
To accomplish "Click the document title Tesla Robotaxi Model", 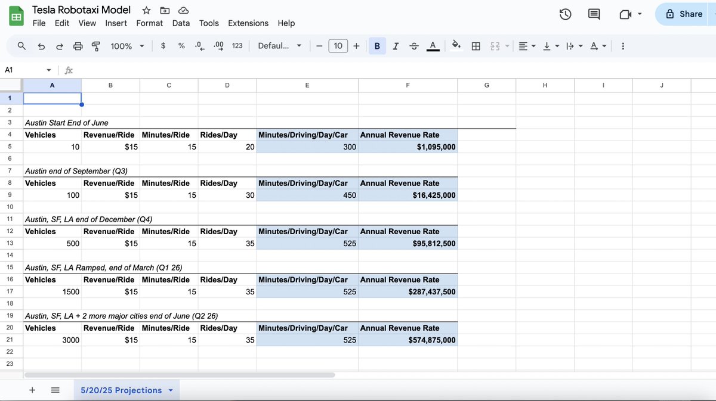I will pos(81,10).
